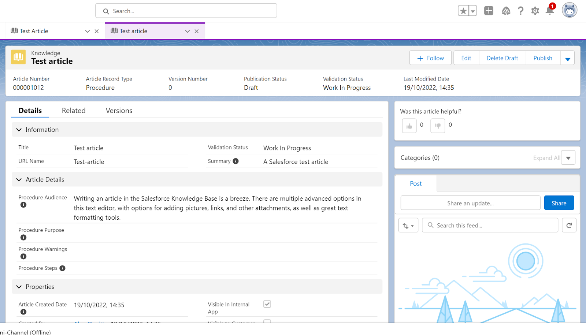Open the user profile avatar
The height and width of the screenshot is (335, 586).
coord(570,10)
